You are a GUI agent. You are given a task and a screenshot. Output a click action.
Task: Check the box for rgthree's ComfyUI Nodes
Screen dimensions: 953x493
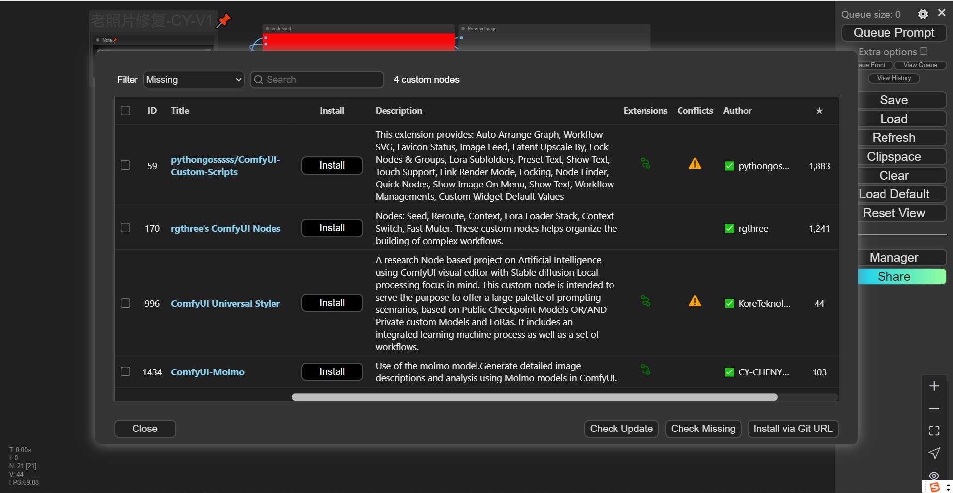[125, 228]
